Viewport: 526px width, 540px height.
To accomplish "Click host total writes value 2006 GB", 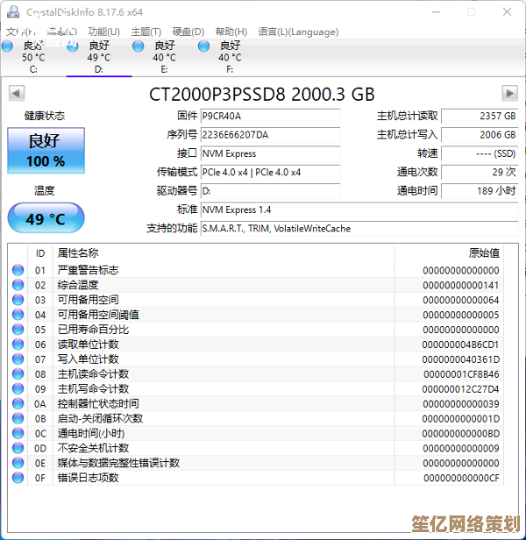I will click(480, 135).
